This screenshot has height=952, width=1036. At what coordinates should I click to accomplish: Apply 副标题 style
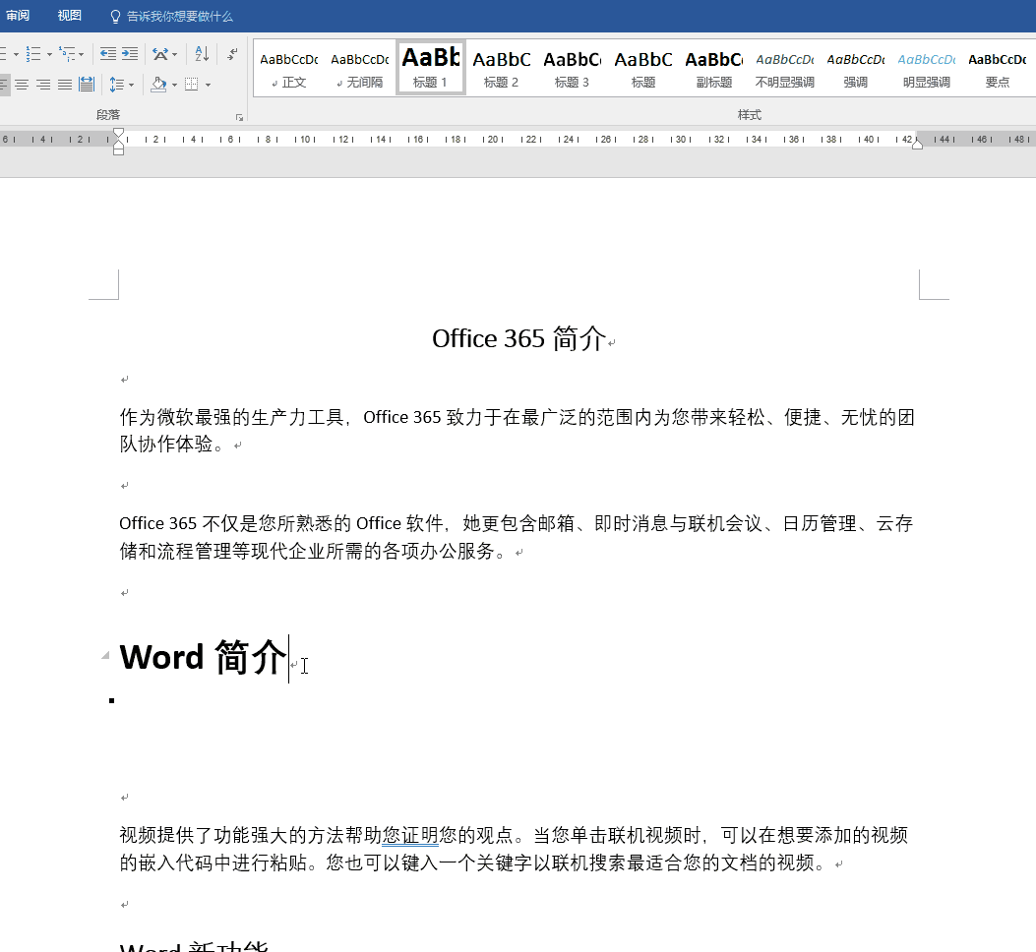713,68
